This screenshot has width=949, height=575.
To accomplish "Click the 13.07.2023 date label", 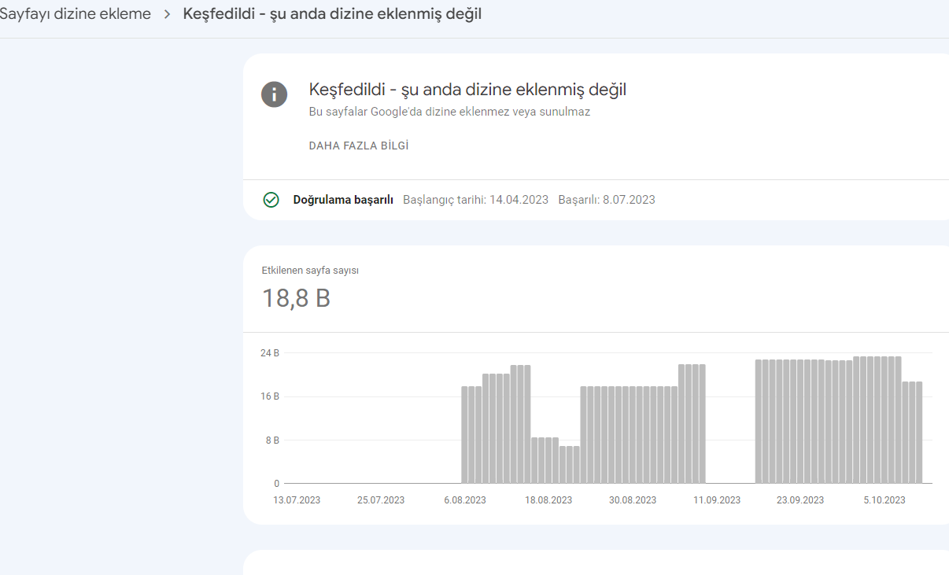I will [x=297, y=500].
